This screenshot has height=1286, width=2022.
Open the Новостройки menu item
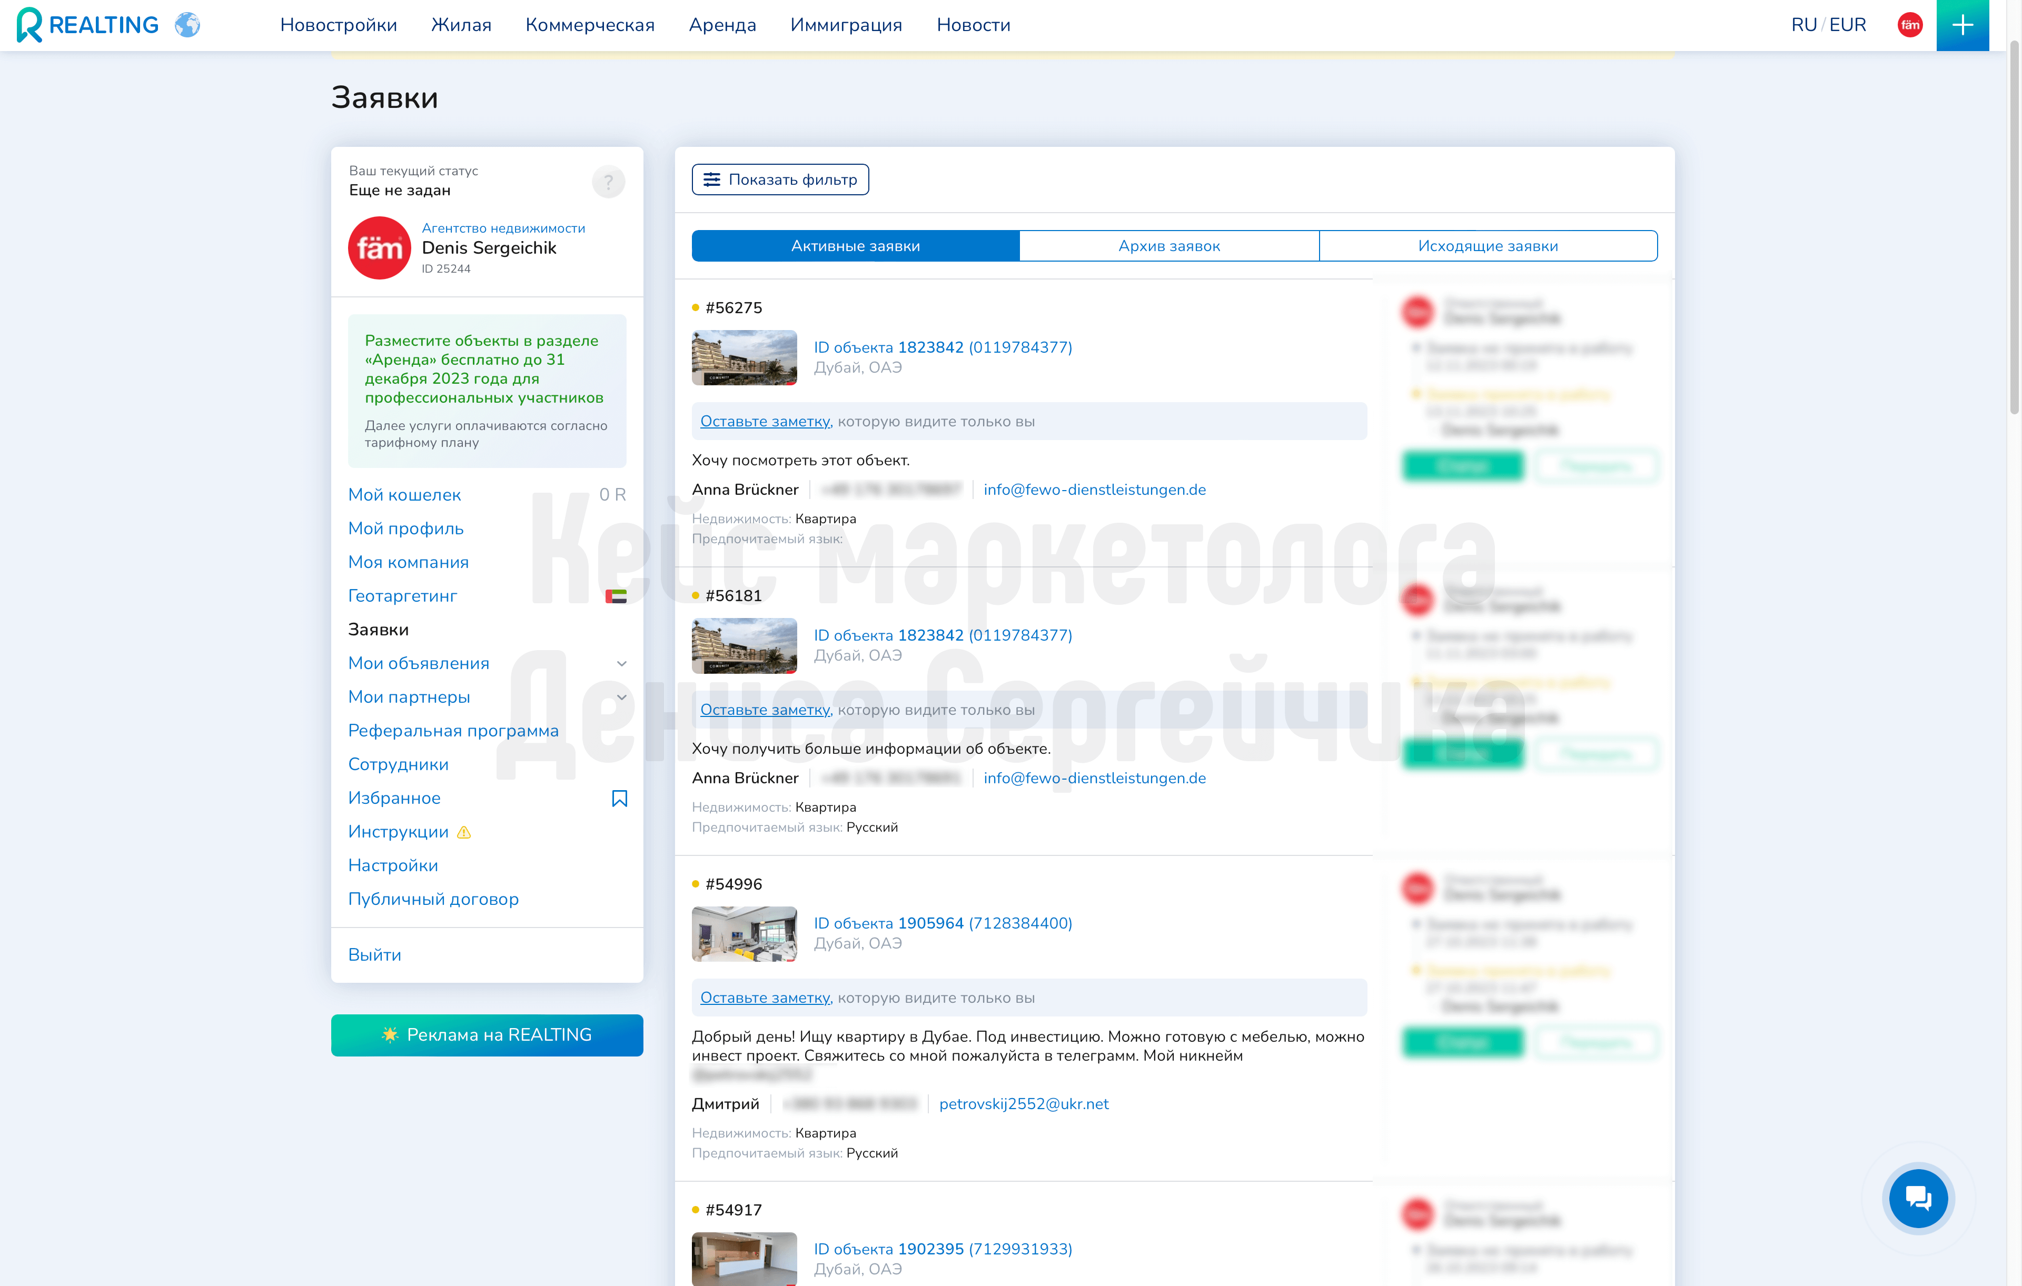tap(339, 25)
